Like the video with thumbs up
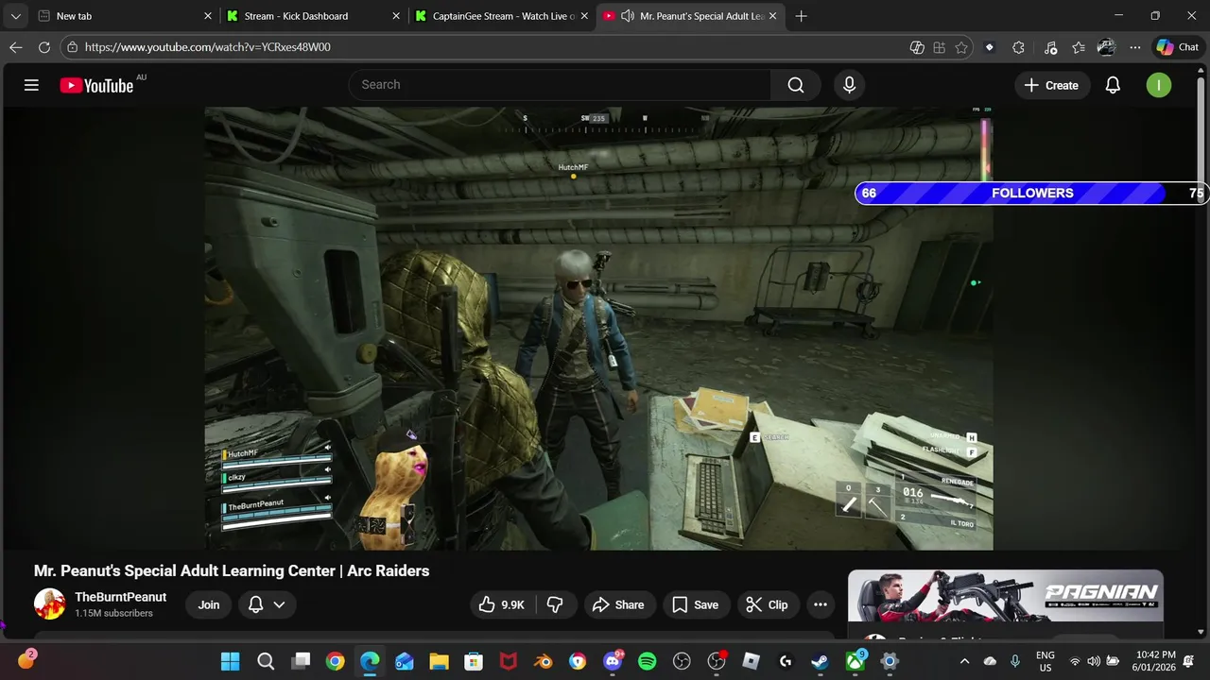 [502, 604]
